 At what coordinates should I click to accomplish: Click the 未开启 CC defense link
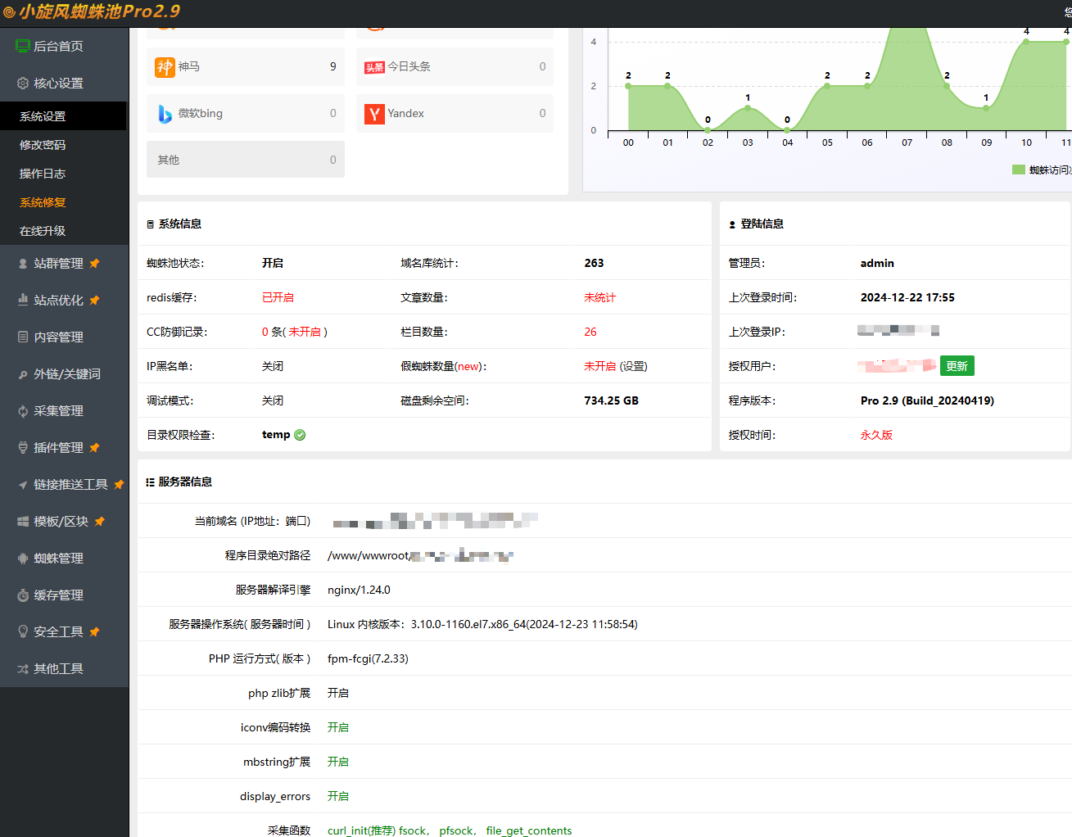305,332
